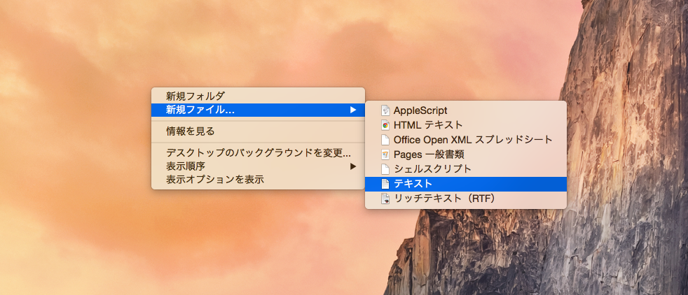Select the 新規ファイル… menu entry

pyautogui.click(x=258, y=110)
